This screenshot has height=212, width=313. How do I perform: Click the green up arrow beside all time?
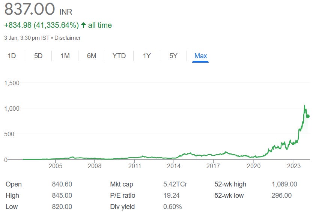(x=83, y=25)
